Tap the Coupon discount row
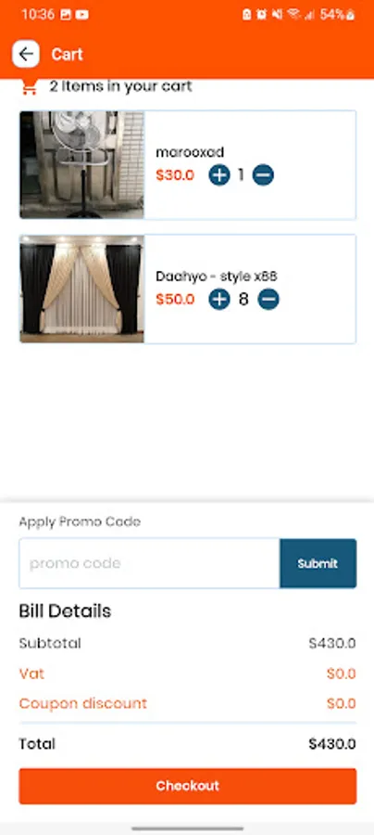This screenshot has height=835, width=374. pos(188,703)
